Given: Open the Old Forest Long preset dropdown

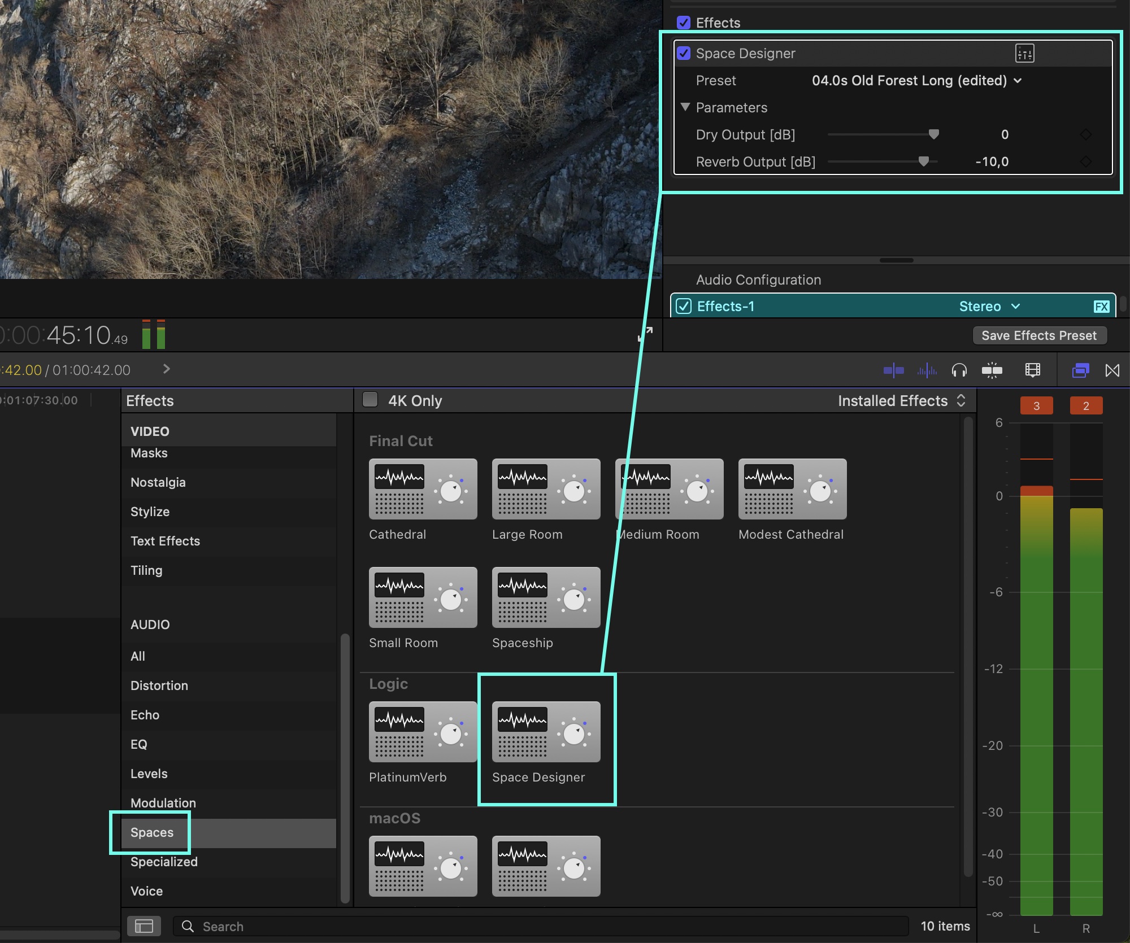Looking at the screenshot, I should coord(916,81).
